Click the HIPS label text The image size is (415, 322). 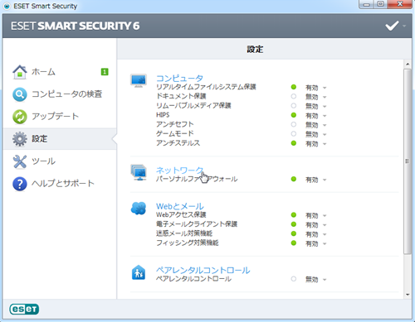tap(163, 115)
